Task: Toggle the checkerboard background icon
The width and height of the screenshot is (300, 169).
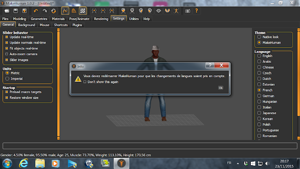Action: coord(82,11)
